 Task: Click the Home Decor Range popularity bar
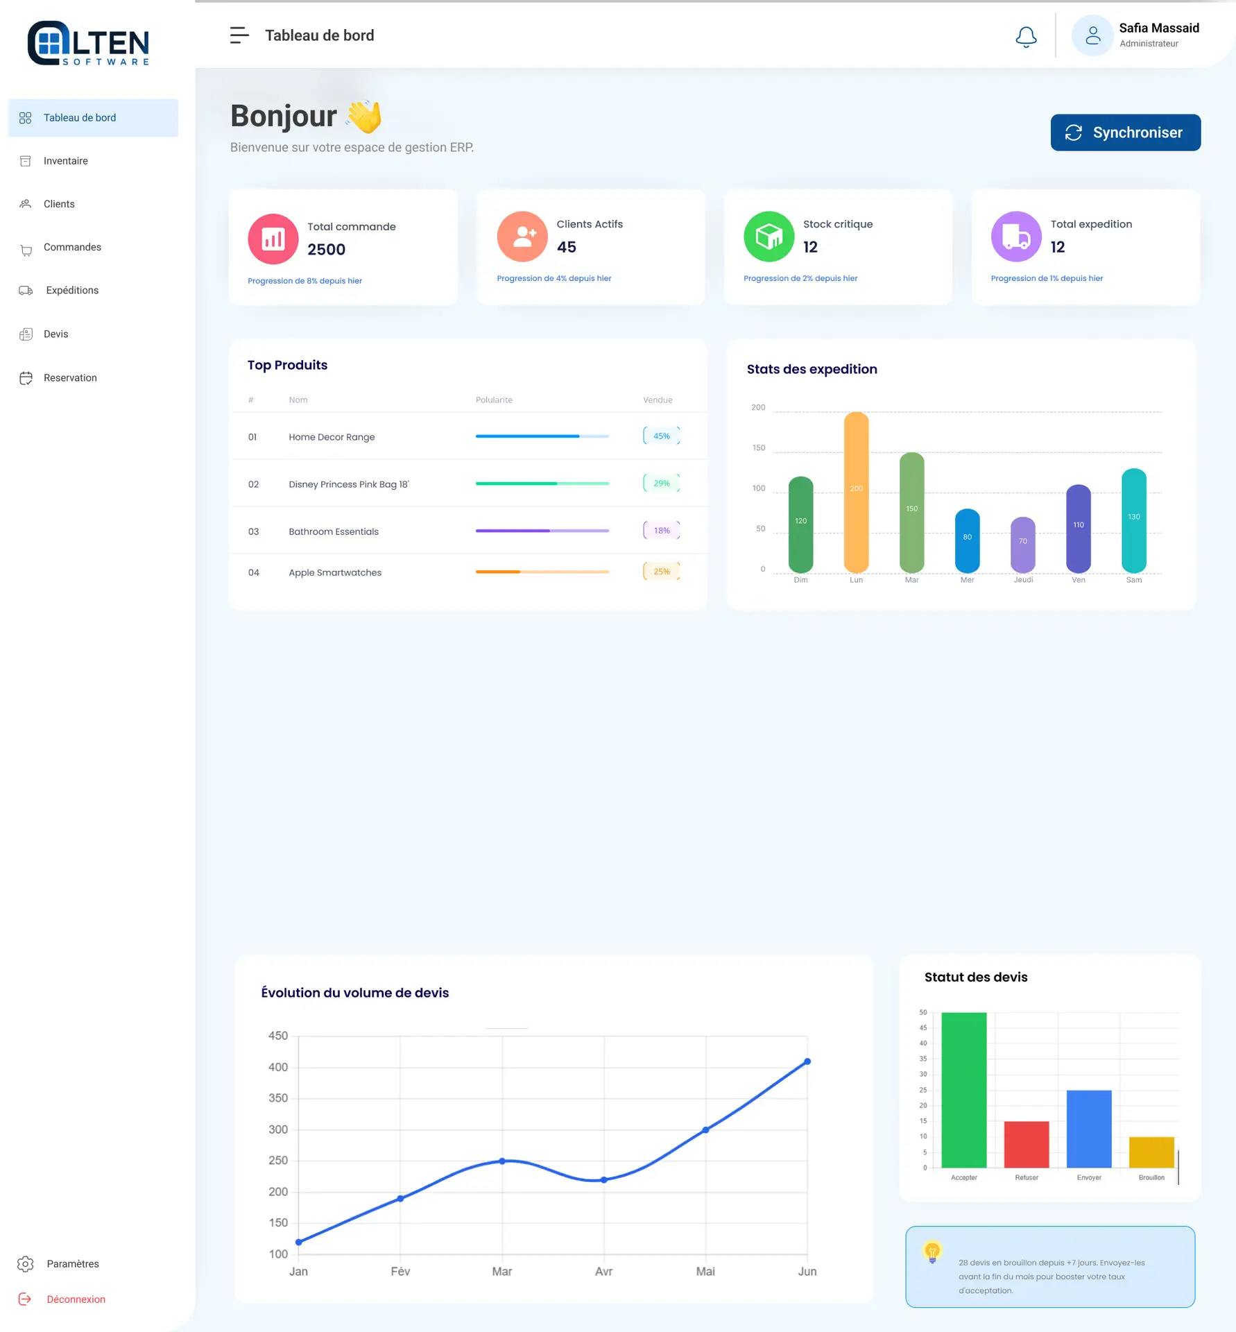tap(542, 436)
